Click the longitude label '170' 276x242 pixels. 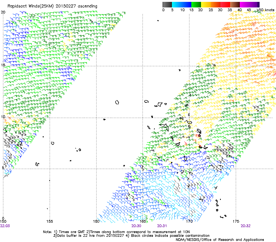tap(189, 221)
